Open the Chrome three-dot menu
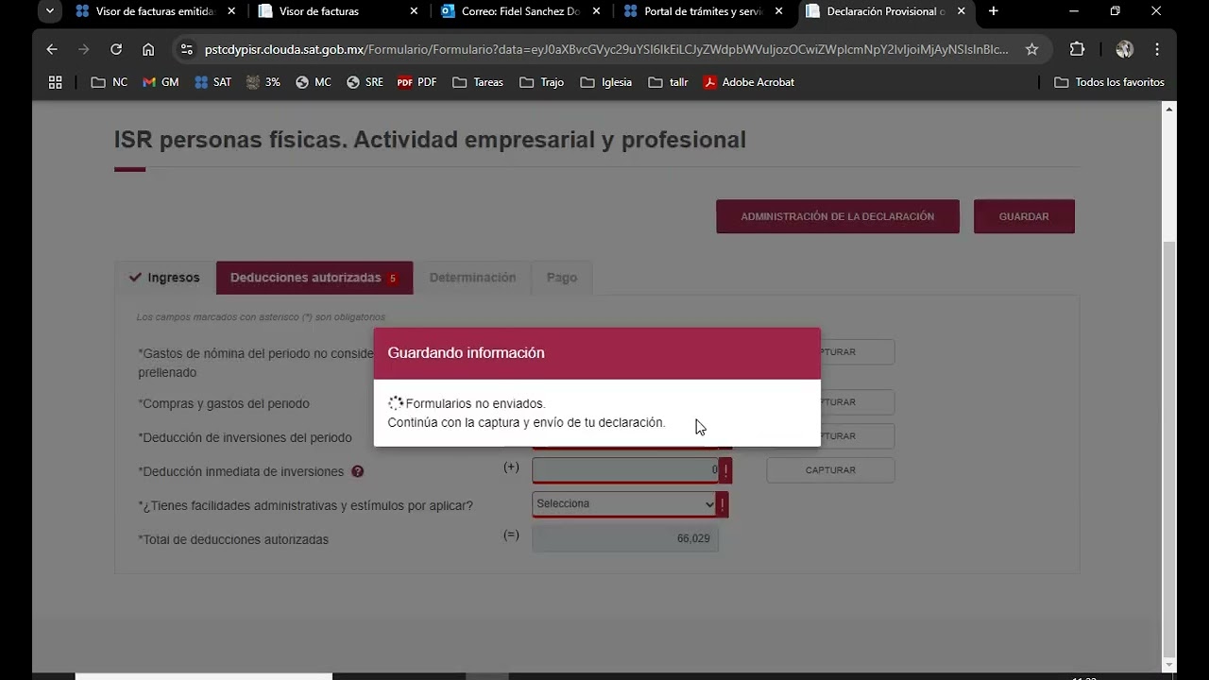Screen dimensions: 1209x680 (x=1157, y=49)
